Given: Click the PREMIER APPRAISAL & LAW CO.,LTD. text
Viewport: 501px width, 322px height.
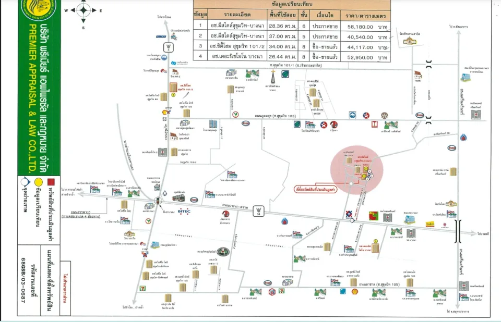Looking at the screenshot, I should pyautogui.click(x=32, y=98).
